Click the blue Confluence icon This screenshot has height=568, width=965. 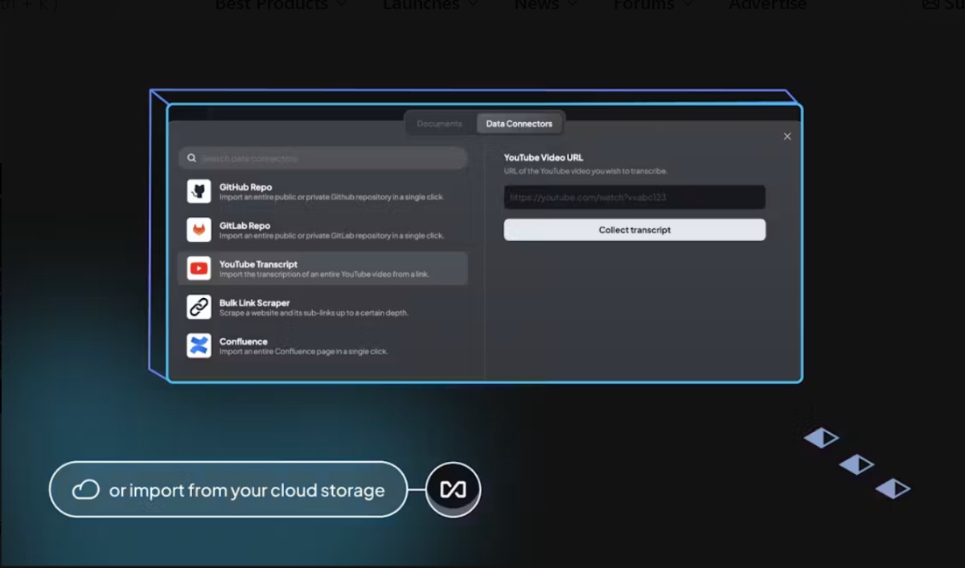pos(199,345)
